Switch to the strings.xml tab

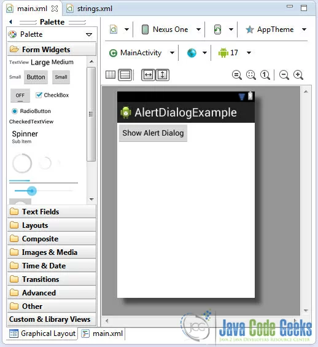point(90,9)
